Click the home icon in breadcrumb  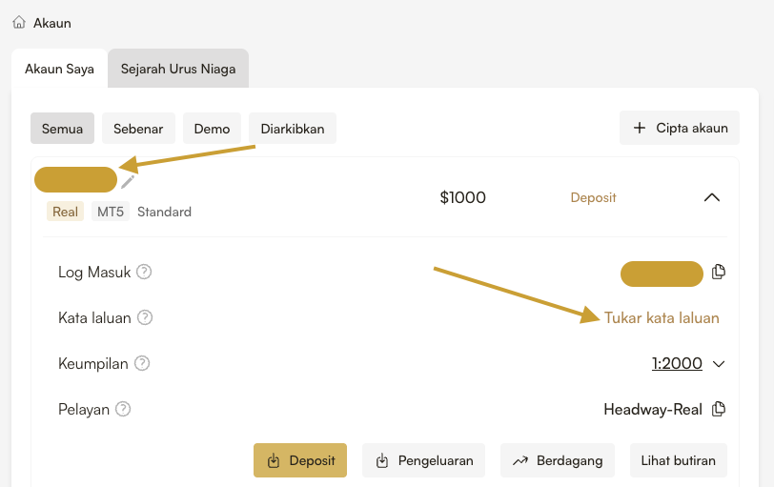click(x=19, y=22)
